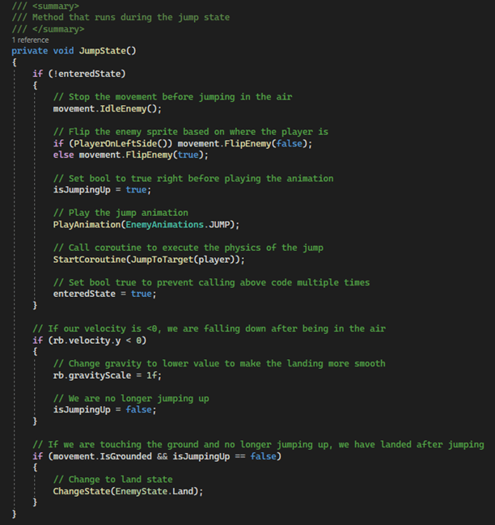Screen dimensions: 495x525
Task: Place cursor on the IdleEnemy call
Action: coord(129,108)
